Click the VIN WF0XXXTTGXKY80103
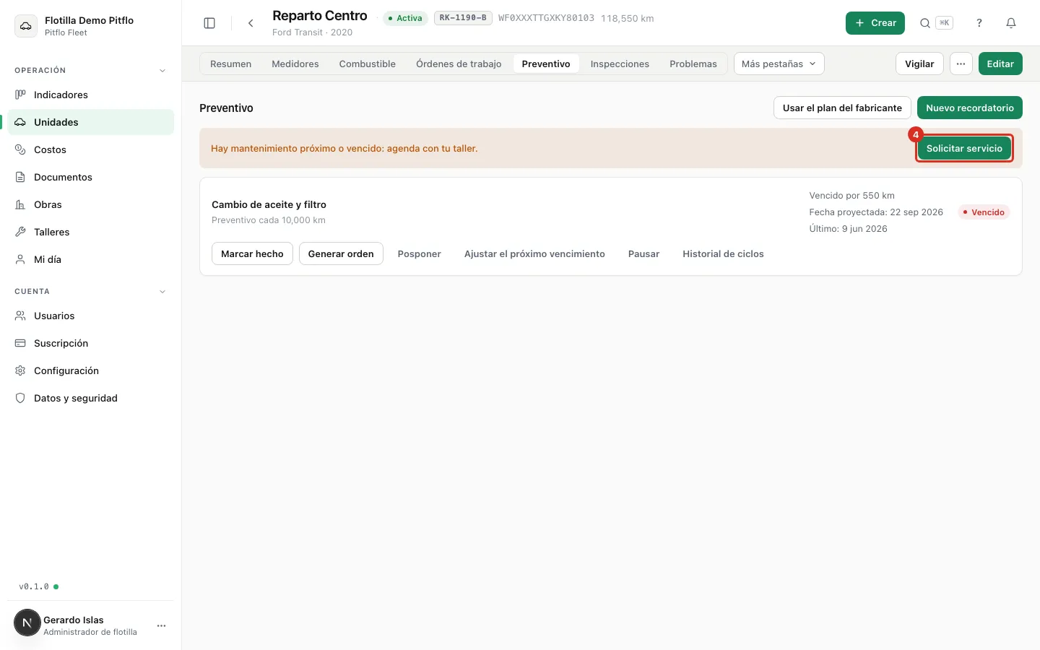 tap(546, 18)
